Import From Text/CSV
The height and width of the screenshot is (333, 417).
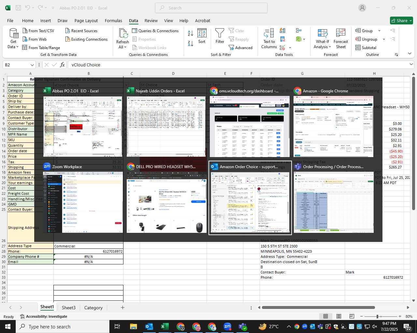tap(38, 31)
